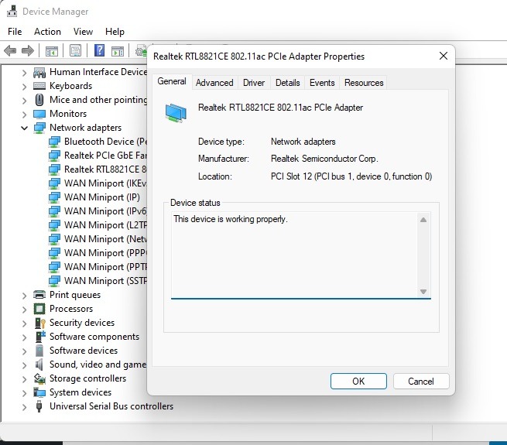Open the Help menu
The width and height of the screenshot is (507, 445).
coord(115,32)
